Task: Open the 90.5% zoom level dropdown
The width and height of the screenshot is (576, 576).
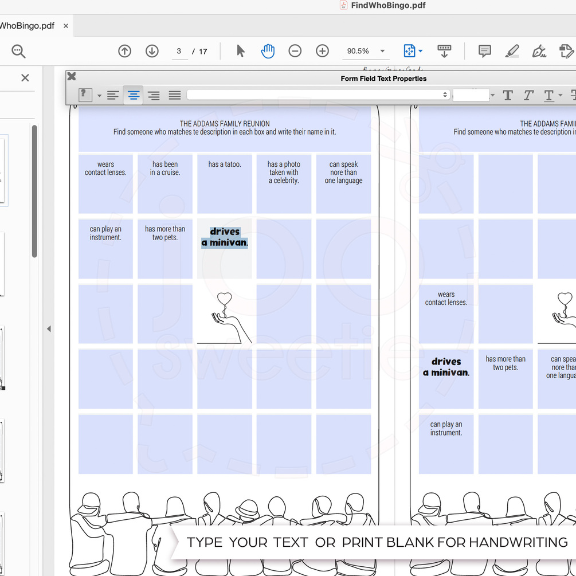Action: point(382,51)
